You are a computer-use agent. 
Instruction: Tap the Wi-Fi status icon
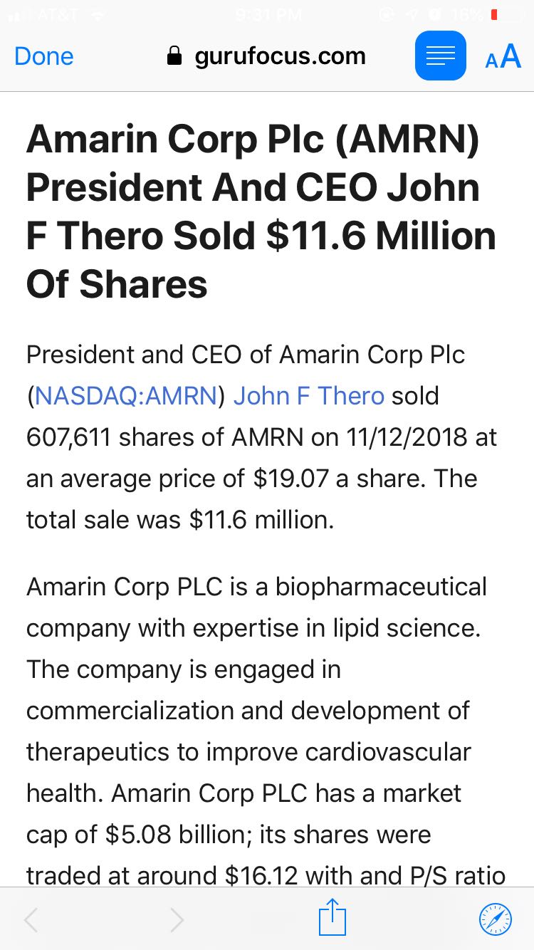click(x=98, y=15)
